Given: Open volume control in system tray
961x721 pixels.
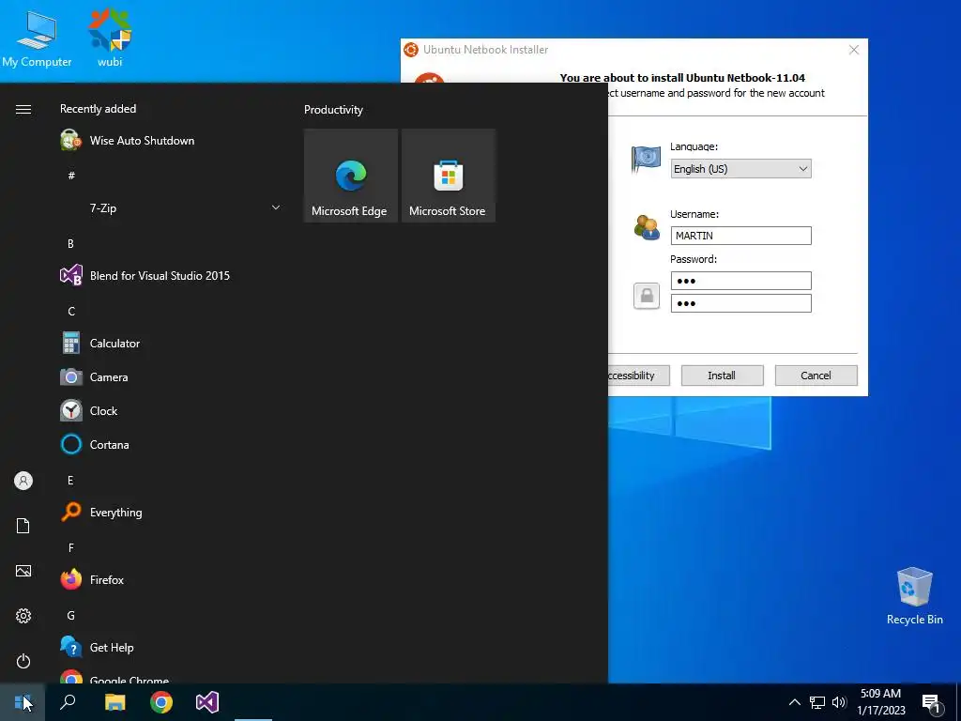Looking at the screenshot, I should click(x=839, y=702).
